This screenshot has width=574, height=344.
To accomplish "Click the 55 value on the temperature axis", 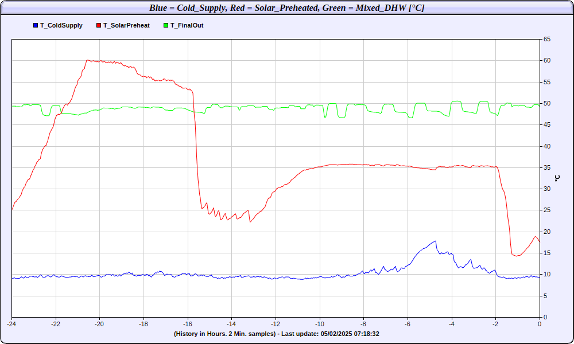I will [x=547, y=82].
